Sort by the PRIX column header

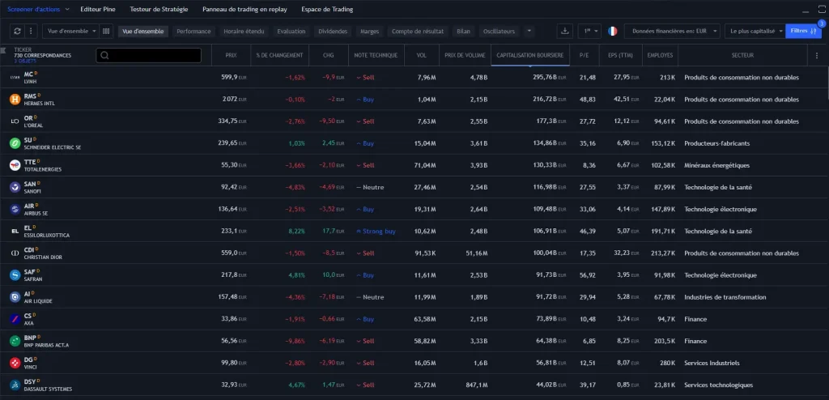tap(231, 55)
